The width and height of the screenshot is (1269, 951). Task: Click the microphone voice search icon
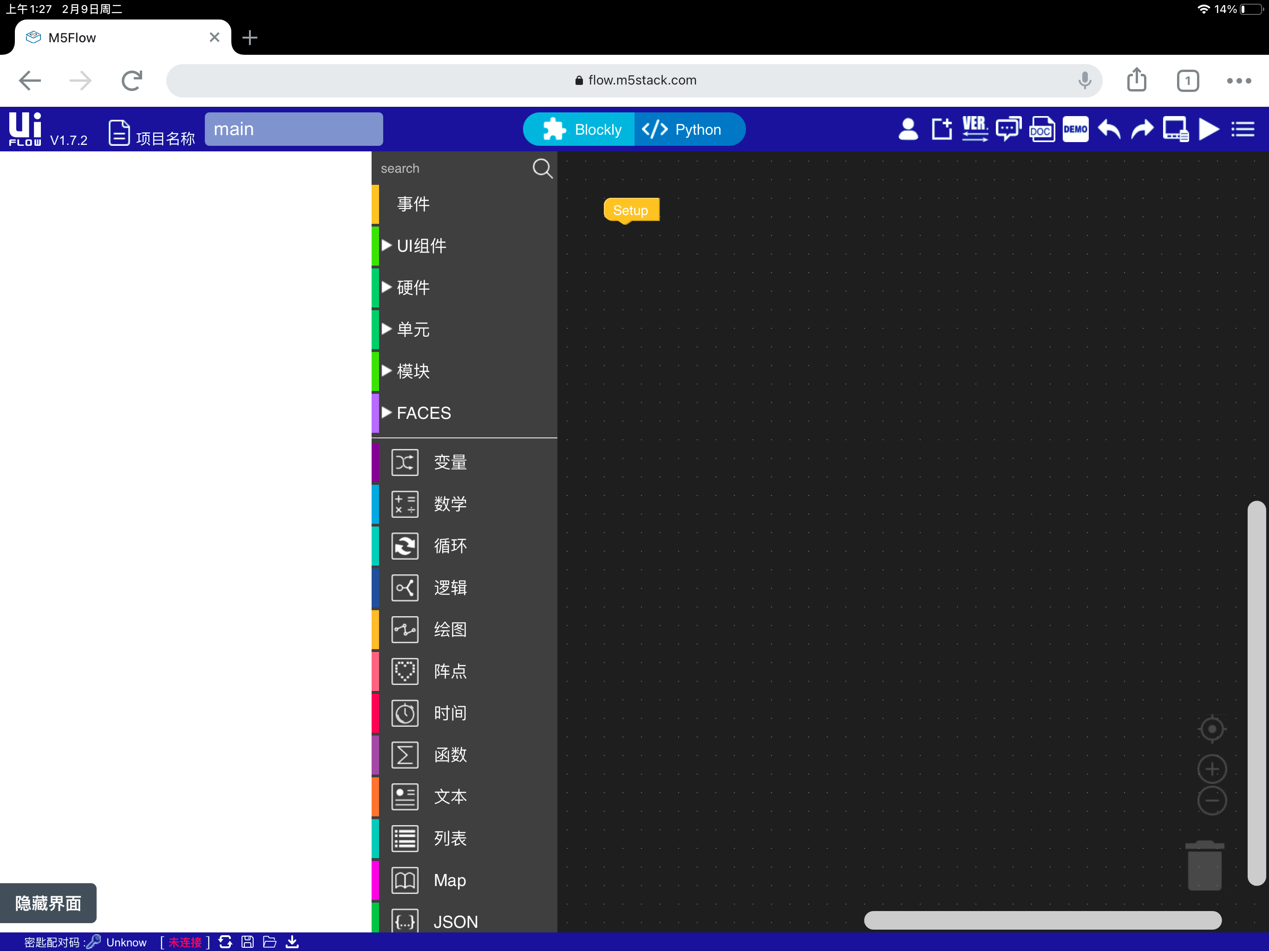(1084, 80)
